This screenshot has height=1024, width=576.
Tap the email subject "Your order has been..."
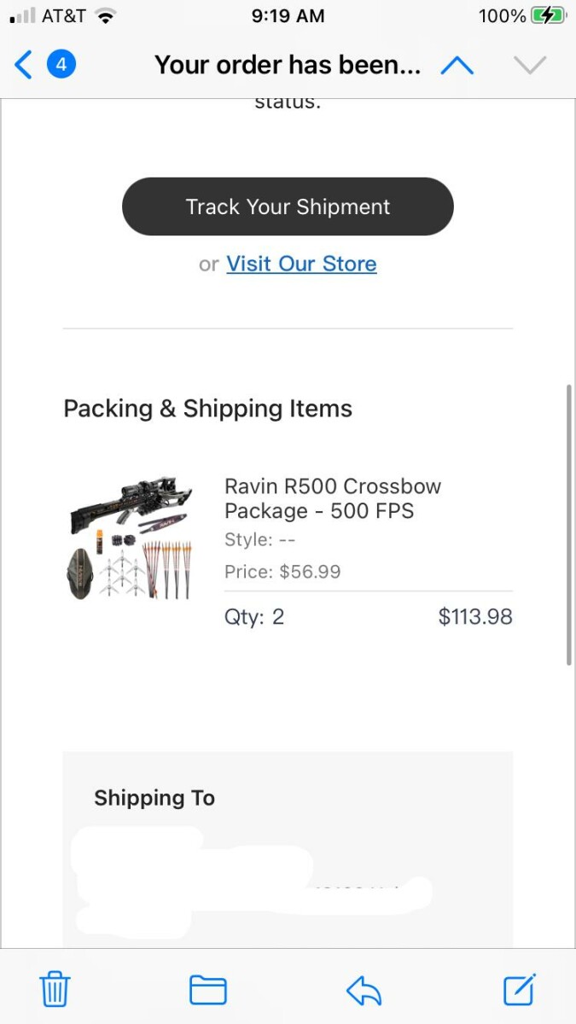288,65
